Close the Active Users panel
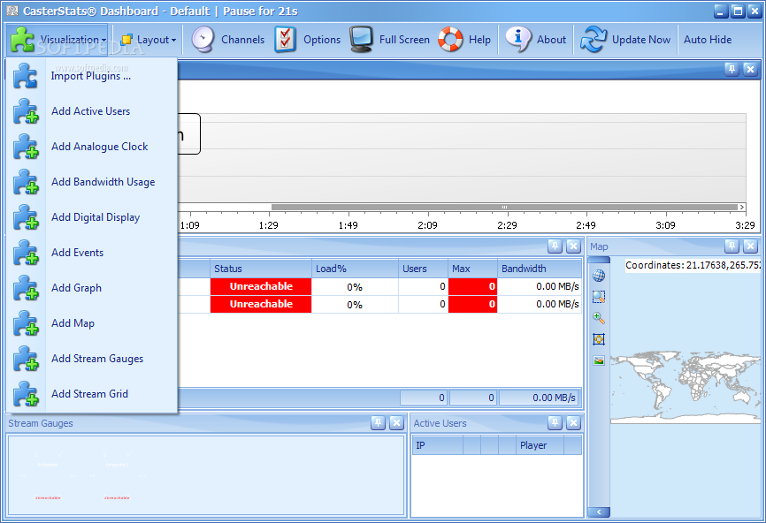 [x=573, y=423]
